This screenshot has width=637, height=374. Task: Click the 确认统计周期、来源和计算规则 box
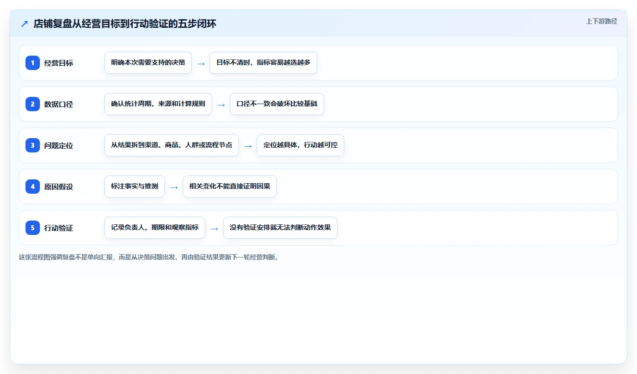point(158,104)
